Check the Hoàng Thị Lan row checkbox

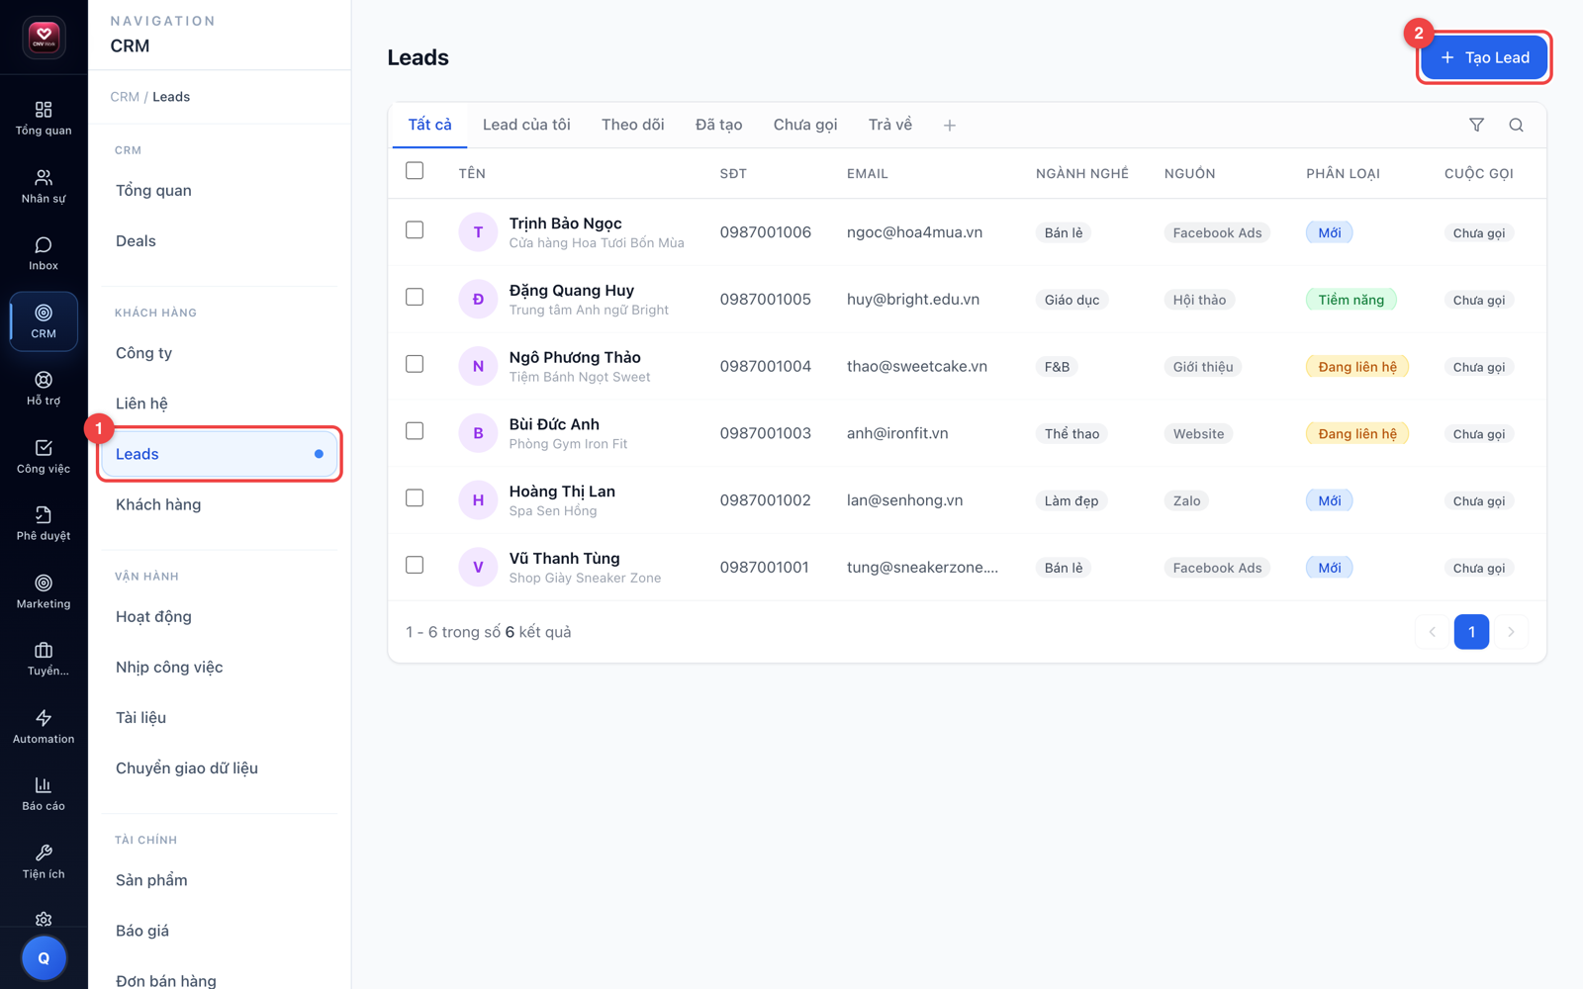click(415, 497)
